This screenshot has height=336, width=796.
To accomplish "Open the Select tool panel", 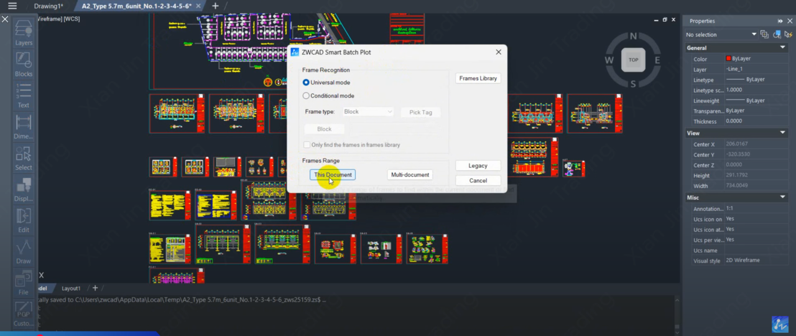I will pos(24,157).
